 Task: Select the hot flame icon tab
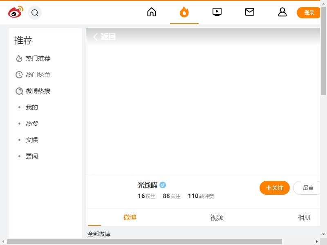click(184, 12)
